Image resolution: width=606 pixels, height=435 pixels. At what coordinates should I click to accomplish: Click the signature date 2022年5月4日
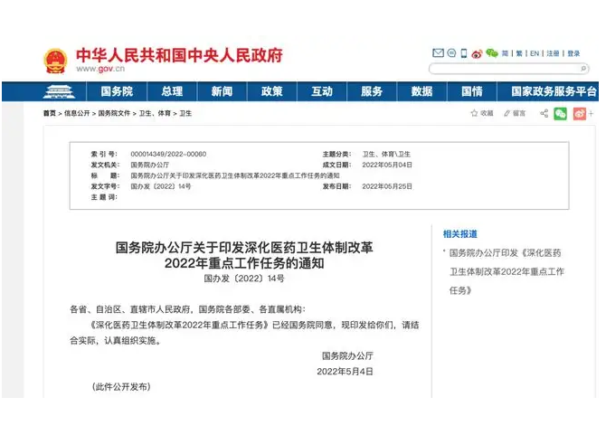346,372
